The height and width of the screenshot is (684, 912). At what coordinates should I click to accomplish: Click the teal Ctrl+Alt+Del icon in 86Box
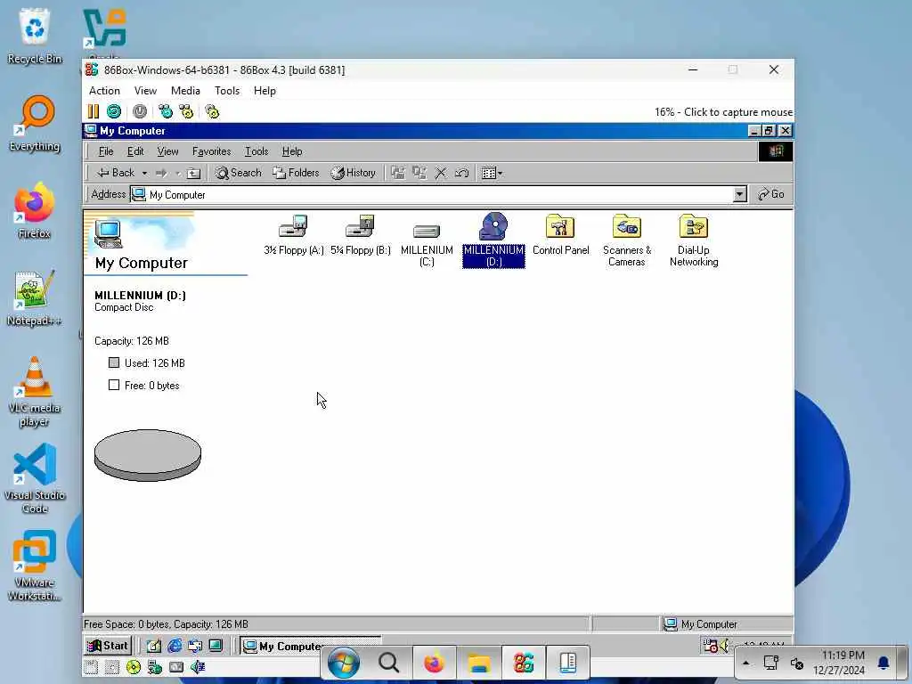(166, 111)
